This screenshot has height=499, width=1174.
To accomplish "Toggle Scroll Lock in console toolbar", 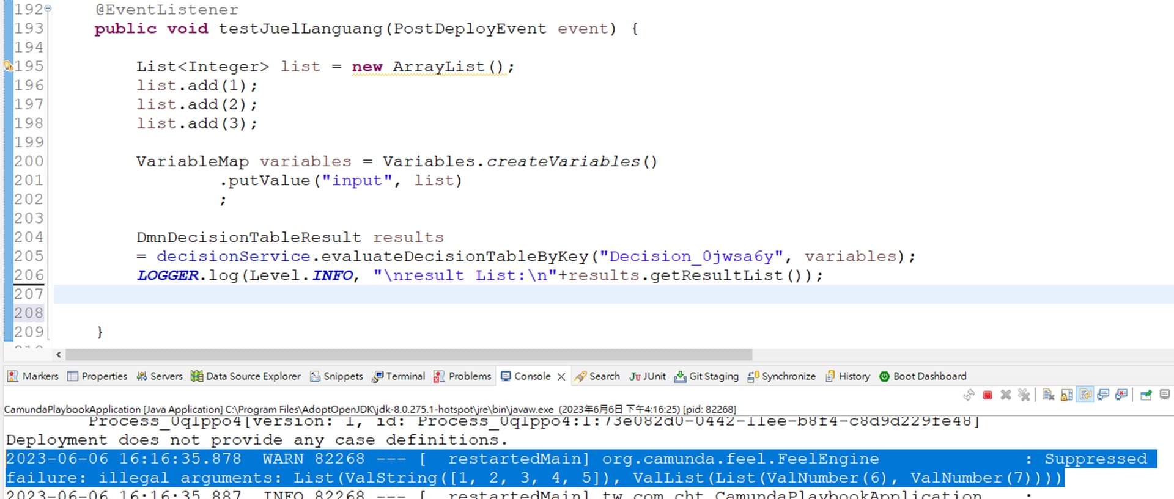I will [1066, 395].
